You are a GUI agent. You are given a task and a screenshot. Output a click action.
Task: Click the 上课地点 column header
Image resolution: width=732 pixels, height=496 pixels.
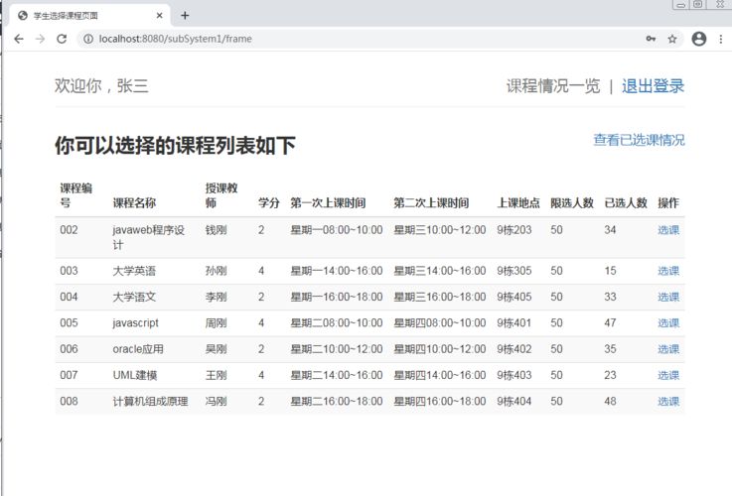click(518, 202)
